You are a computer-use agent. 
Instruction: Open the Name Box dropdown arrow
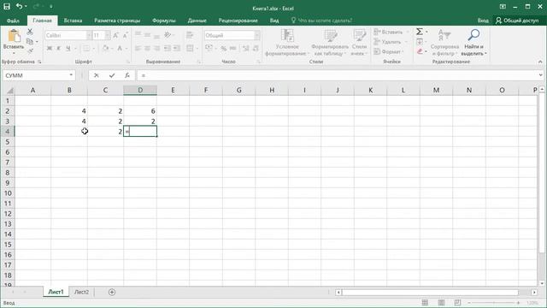[71, 75]
